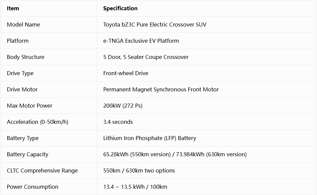Click the Item column header

click(x=13, y=9)
